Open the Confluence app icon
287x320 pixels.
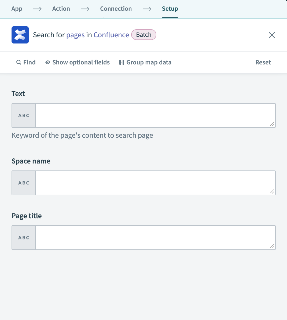(20, 35)
